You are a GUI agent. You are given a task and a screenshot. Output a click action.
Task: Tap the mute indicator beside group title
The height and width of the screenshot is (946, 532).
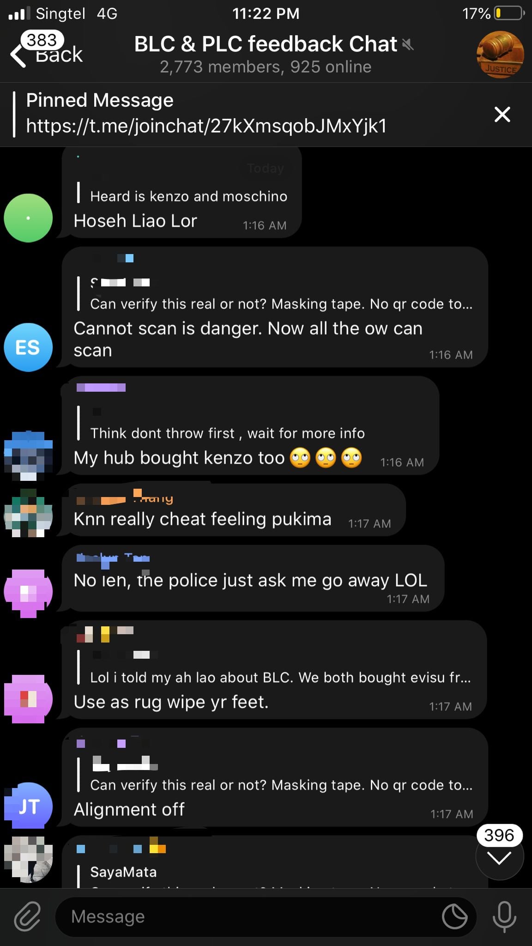[x=407, y=44]
